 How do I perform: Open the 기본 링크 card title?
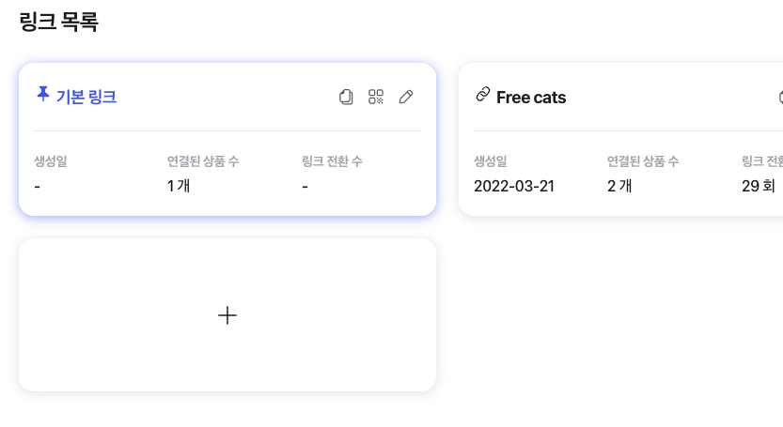[86, 97]
